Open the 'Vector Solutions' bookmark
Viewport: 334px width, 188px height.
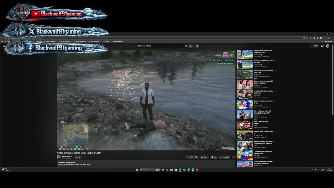(x=65, y=42)
